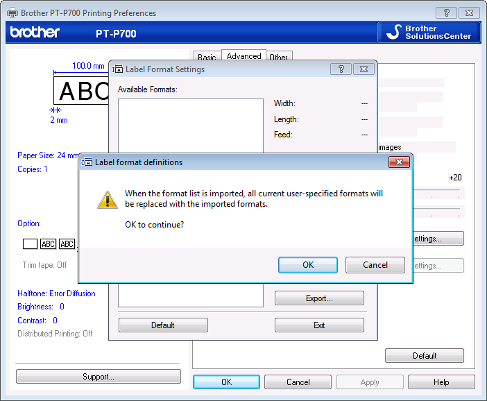Click the 2 mm margin indicator icon
This screenshot has width=487, height=401.
tap(55, 110)
